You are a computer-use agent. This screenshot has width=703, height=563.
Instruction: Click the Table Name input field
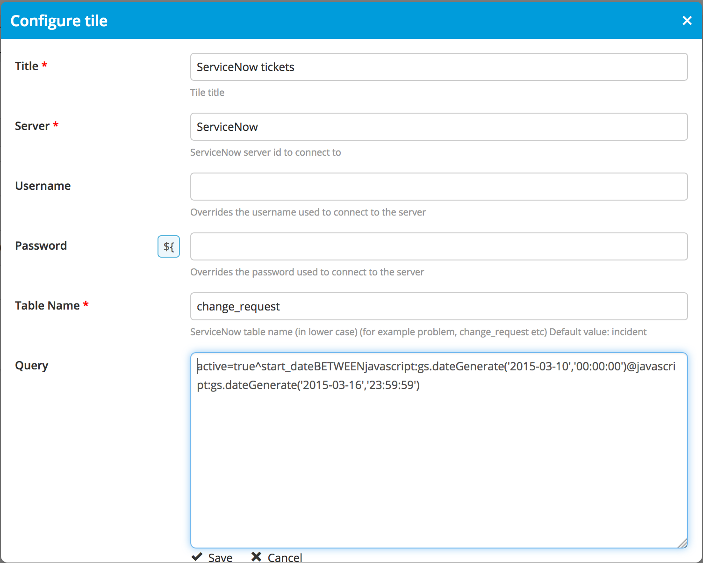[439, 306]
